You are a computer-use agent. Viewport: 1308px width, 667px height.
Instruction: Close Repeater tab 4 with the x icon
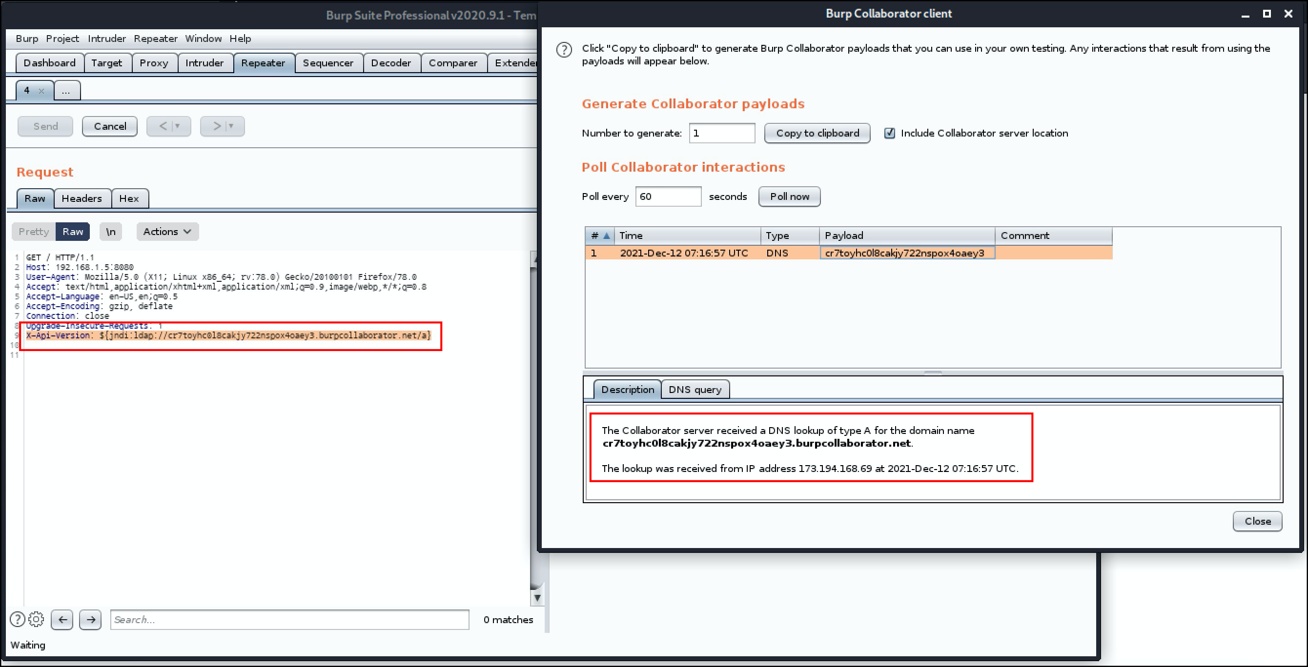point(41,91)
